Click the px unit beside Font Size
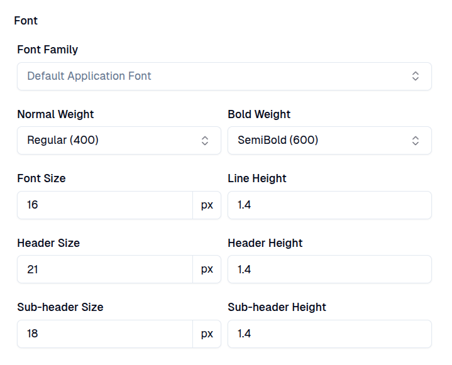Screen dimensions: 452x365 pos(207,205)
